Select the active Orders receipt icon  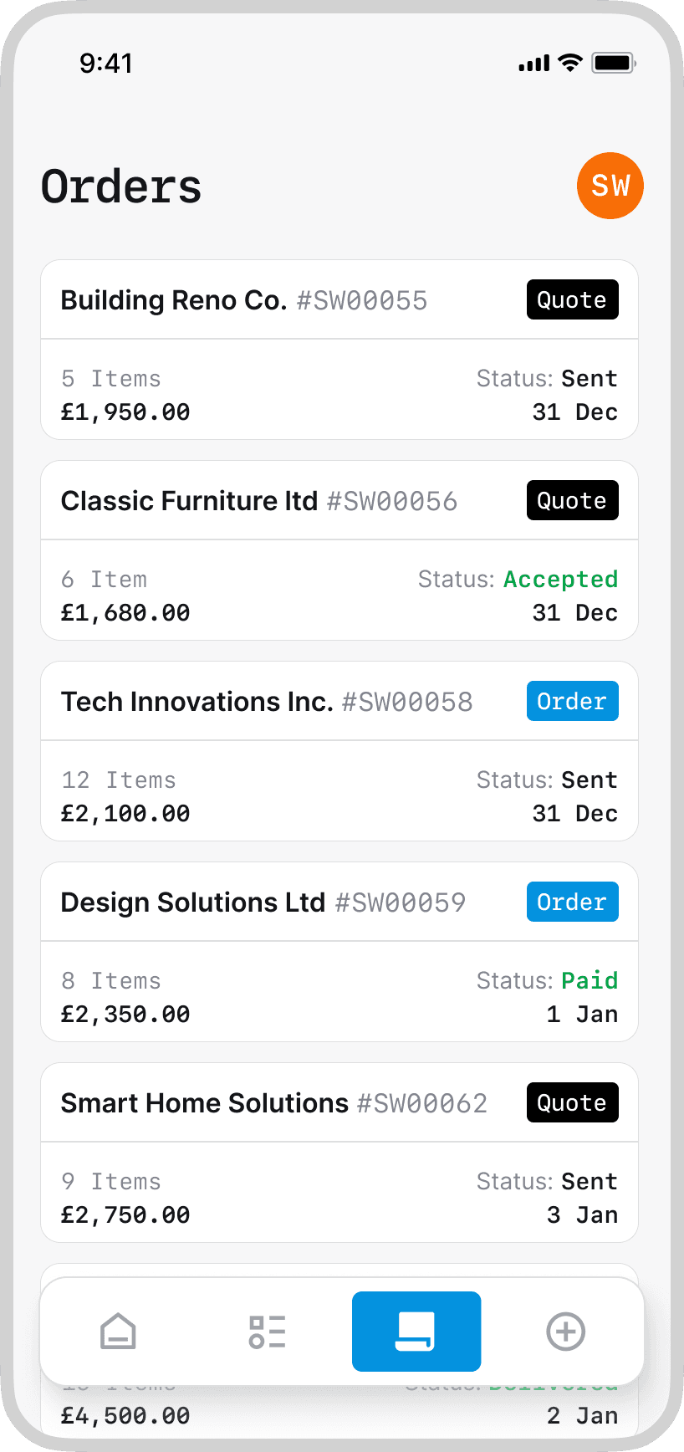(x=416, y=1332)
